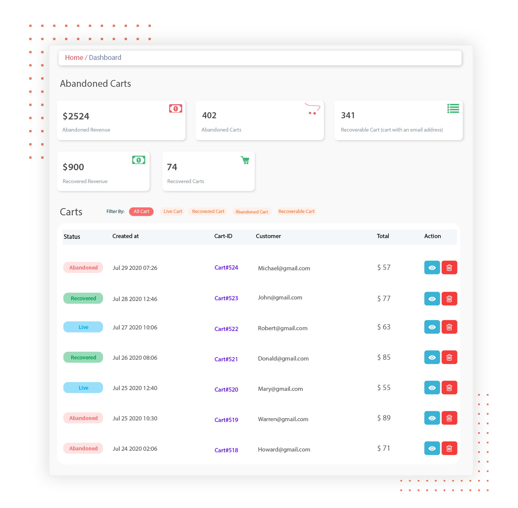
Task: View cart details for Cart#523
Action: click(432, 299)
